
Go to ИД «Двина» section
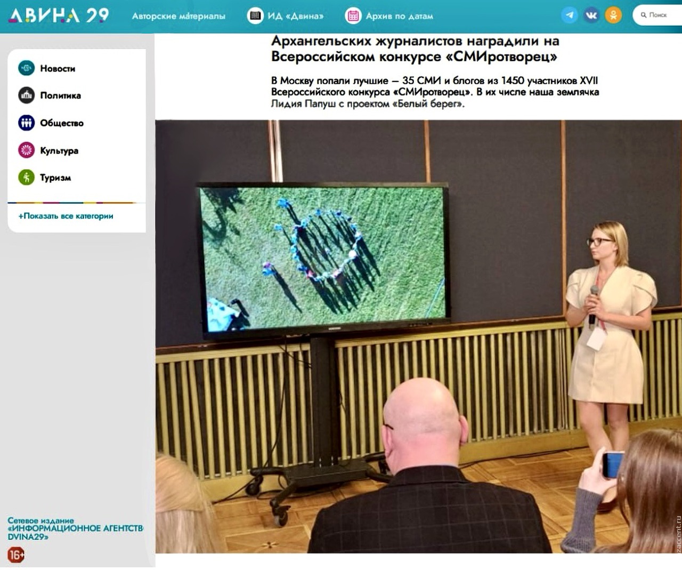coord(295,16)
